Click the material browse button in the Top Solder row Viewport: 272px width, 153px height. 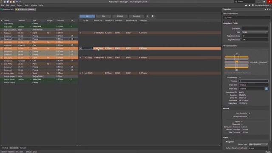[31, 26]
